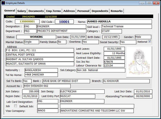
Task: Click the address line MADINAT AL SULTAN QABOOS
Action: pyautogui.click(x=40, y=59)
